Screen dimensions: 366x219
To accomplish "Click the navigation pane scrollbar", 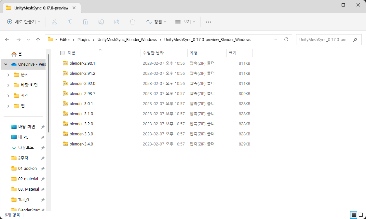I will 48,93.
